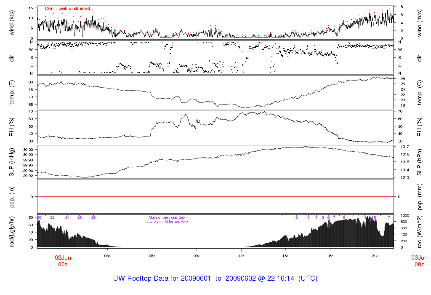This screenshot has width=431, height=295.
Task: Click the 'temp. (C)' right axis label
Action: (x=420, y=91)
